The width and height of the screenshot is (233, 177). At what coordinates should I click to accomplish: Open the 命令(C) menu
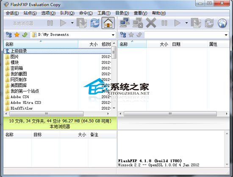click(86, 13)
